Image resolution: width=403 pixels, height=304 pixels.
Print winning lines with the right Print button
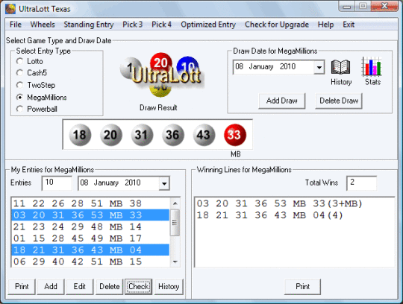[x=302, y=287]
